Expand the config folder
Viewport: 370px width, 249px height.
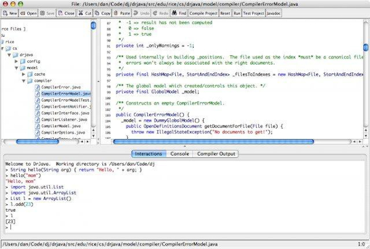[x=16, y=61]
